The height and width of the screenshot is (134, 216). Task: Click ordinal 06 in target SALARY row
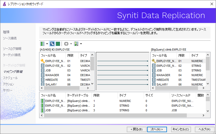(180, 84)
